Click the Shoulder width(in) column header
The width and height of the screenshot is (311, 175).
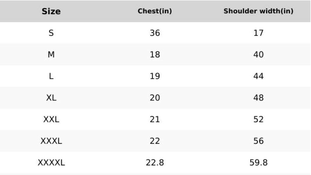[258, 11]
